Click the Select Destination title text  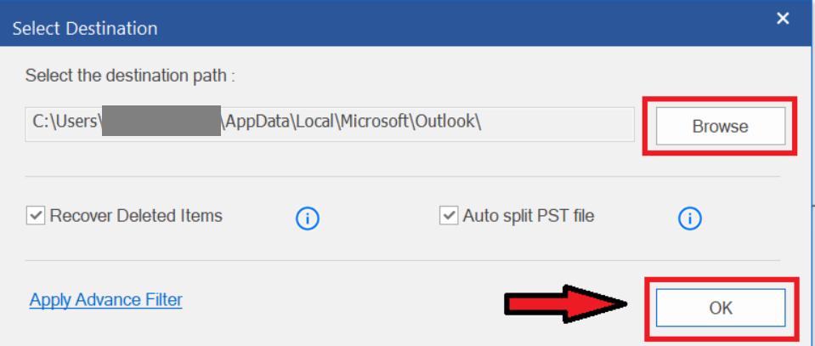click(85, 28)
